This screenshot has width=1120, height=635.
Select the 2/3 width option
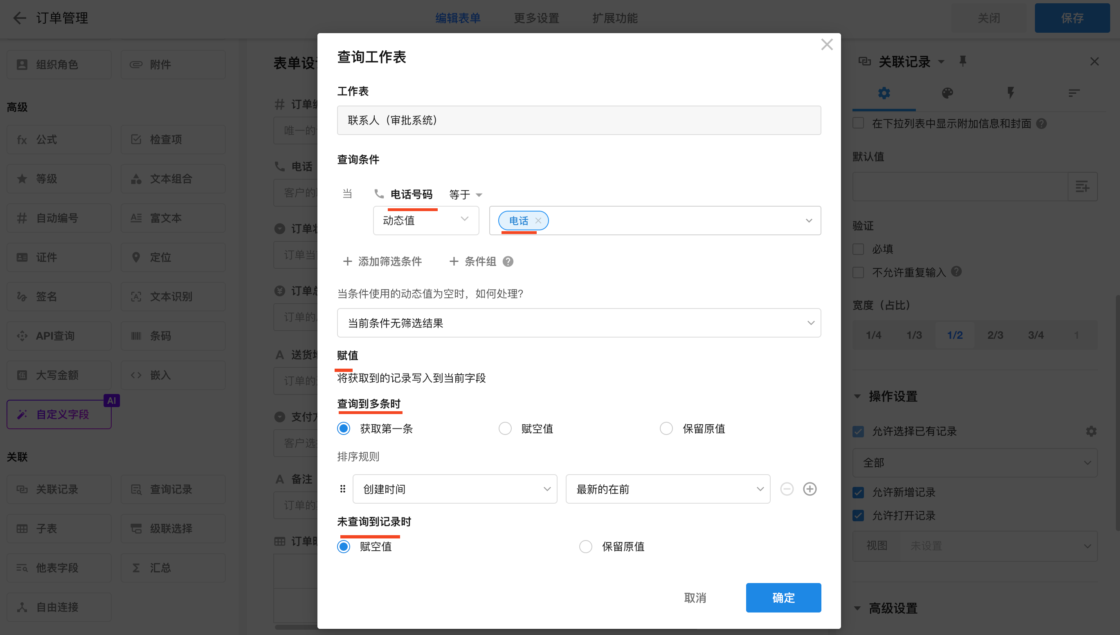coord(995,335)
